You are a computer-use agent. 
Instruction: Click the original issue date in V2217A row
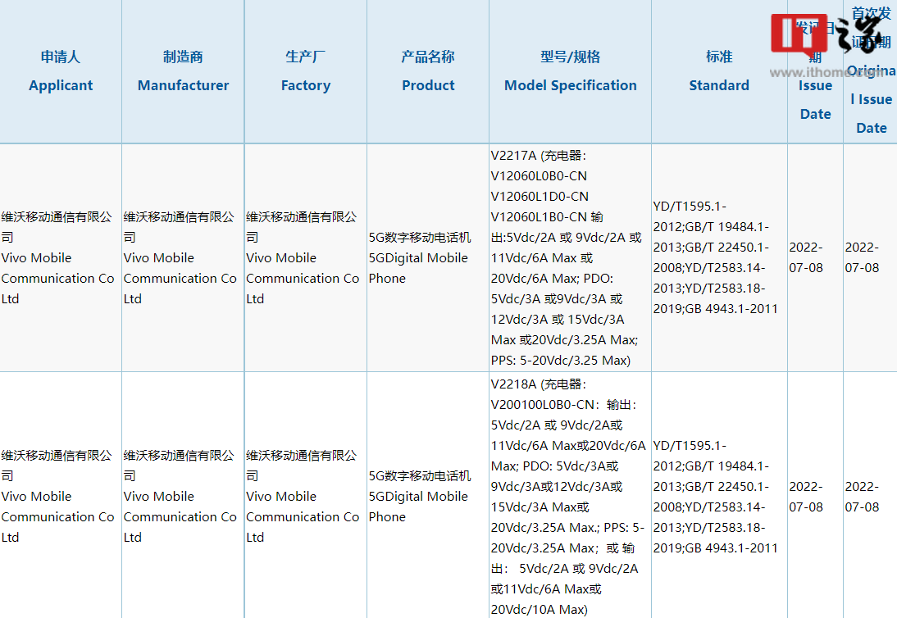(x=871, y=258)
